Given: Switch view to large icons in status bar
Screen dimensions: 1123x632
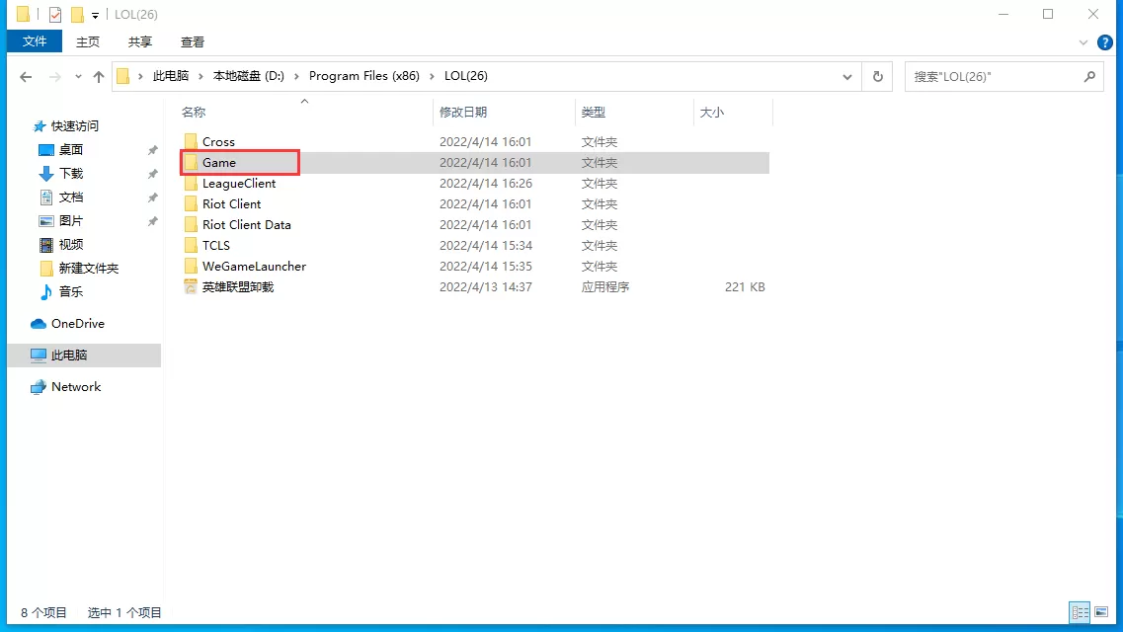Looking at the screenshot, I should click(1099, 612).
